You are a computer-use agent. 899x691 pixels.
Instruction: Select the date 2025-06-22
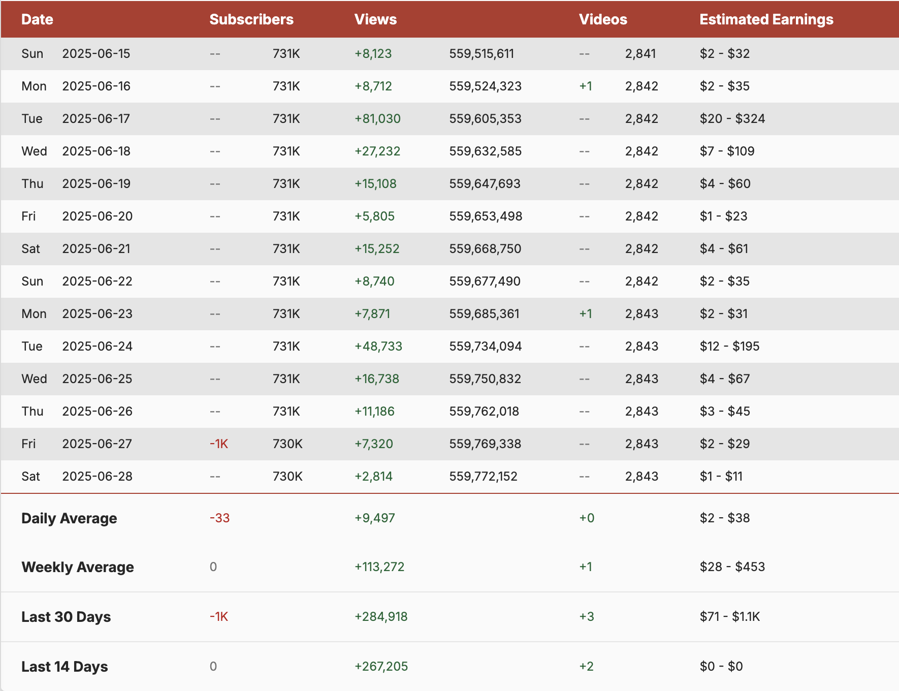(97, 281)
